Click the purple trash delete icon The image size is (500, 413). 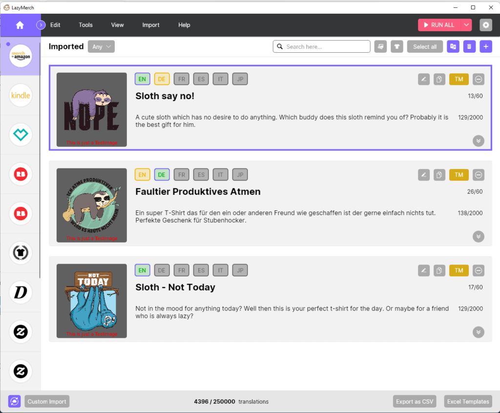pos(469,46)
